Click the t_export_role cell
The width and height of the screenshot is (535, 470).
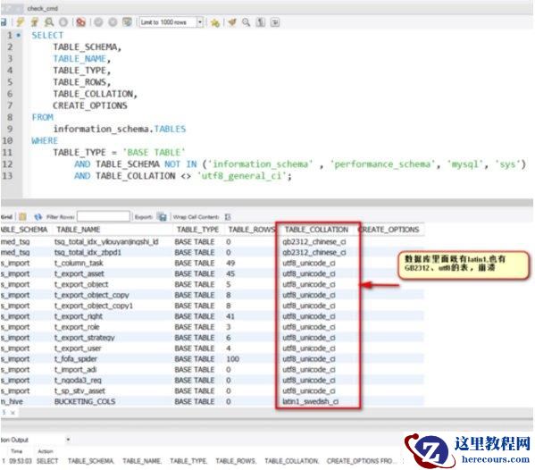pyautogui.click(x=77, y=327)
